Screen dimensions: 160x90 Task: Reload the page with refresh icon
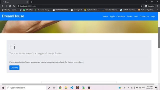click(x=10, y=6)
